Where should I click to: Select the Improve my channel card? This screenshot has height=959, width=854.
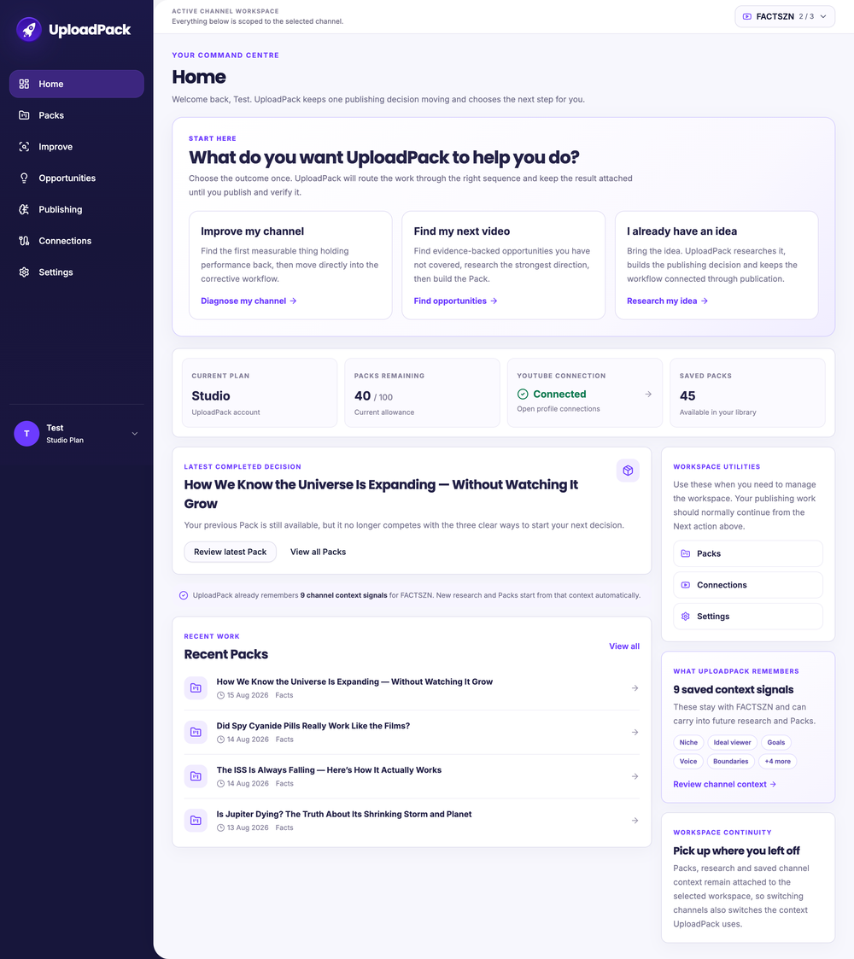pos(290,266)
